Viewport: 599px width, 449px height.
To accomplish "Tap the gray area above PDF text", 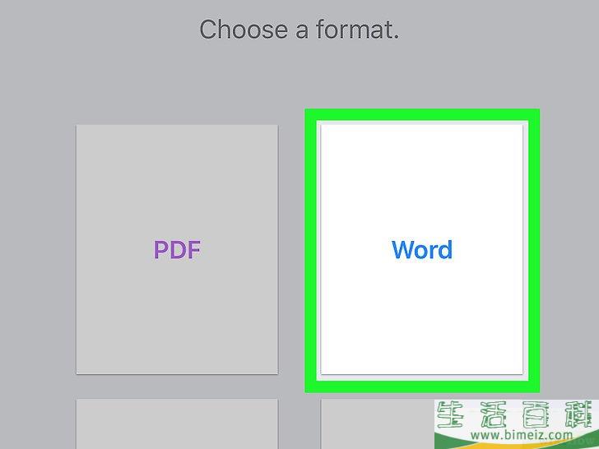I will [177, 179].
